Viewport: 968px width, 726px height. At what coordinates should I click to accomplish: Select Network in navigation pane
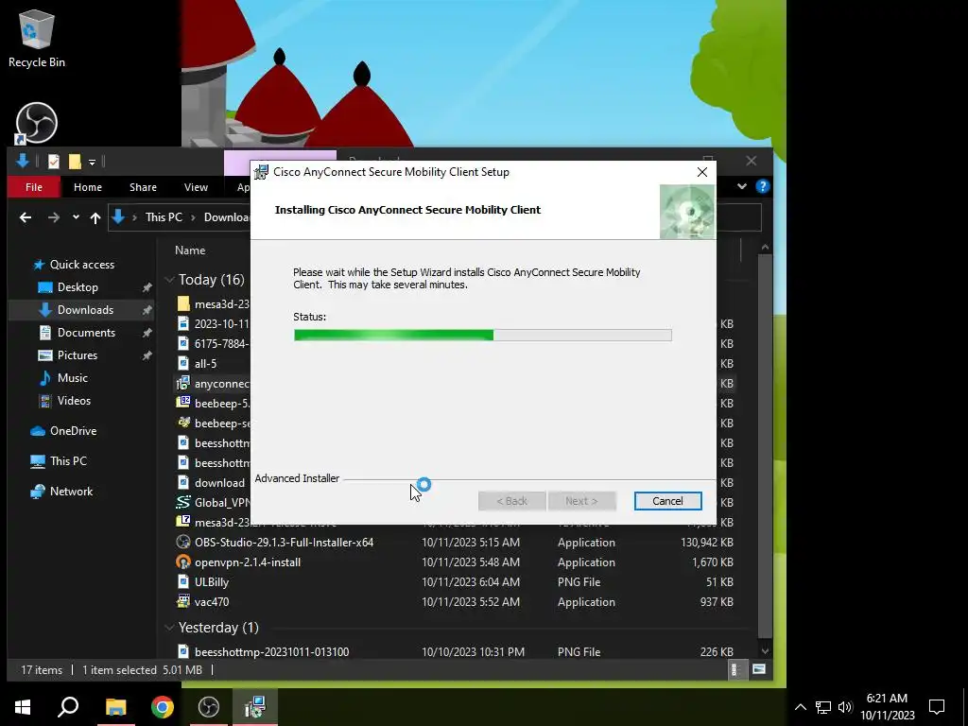[71, 492]
